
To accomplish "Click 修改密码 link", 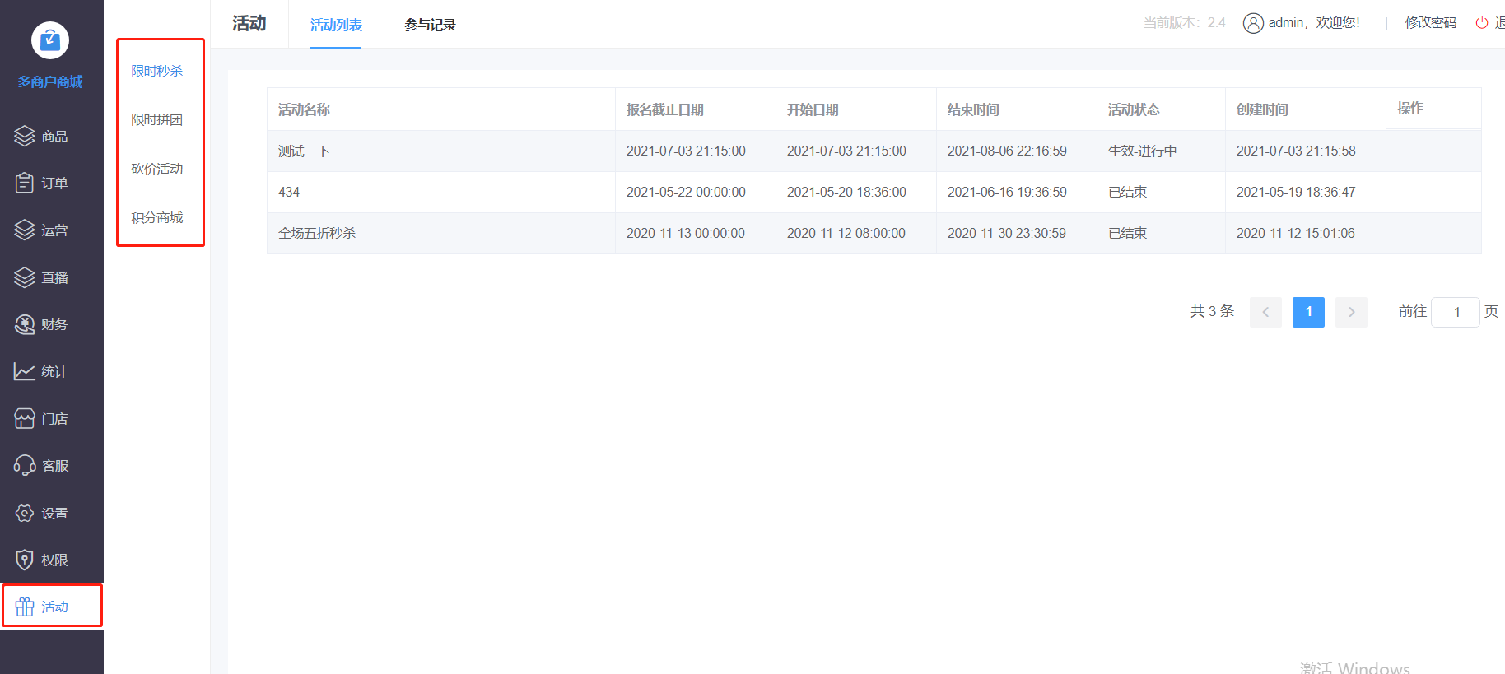I will [x=1431, y=23].
